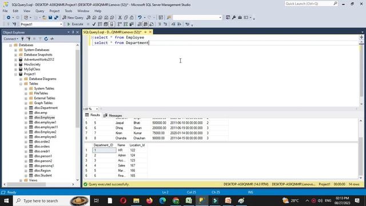Viewport: 366px width, 206px height.
Task: Open File Explorer from the taskbar
Action: [136, 201]
